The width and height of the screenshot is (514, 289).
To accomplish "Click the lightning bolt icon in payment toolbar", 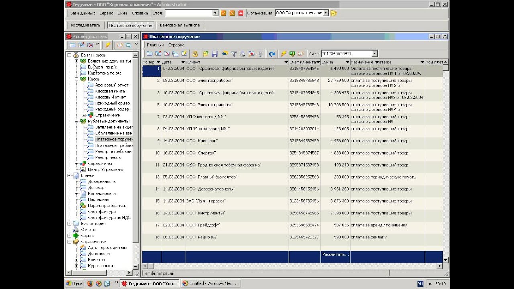I will [x=284, y=54].
